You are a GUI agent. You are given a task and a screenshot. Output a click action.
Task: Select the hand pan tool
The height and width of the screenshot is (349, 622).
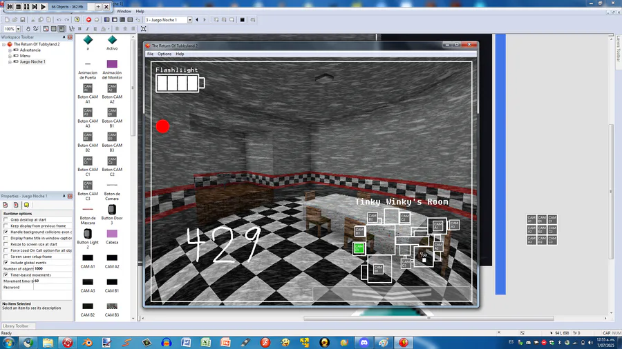point(28,29)
